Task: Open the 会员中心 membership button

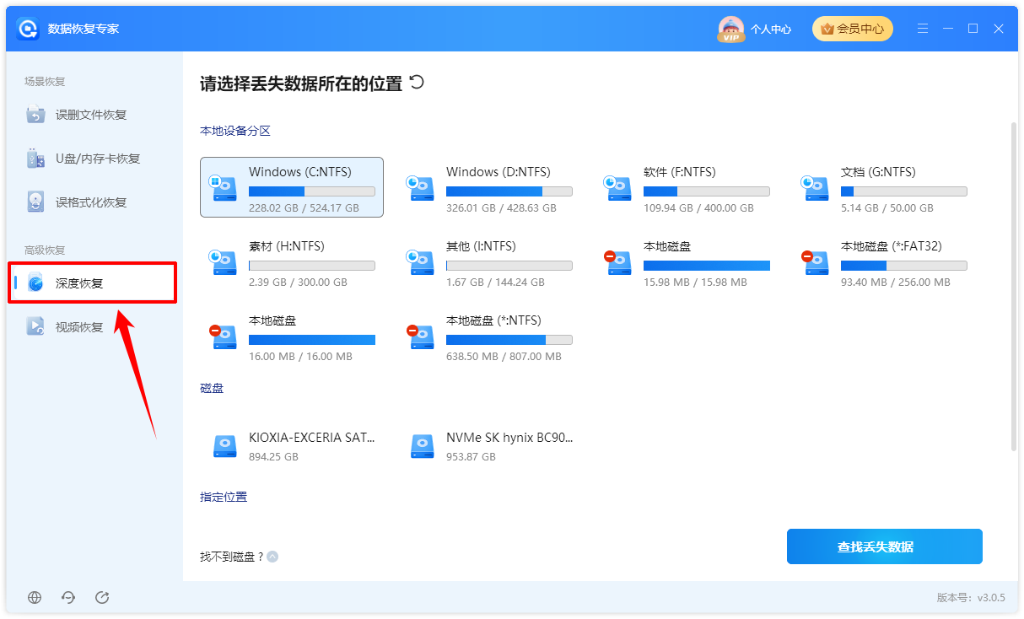Action: 852,29
